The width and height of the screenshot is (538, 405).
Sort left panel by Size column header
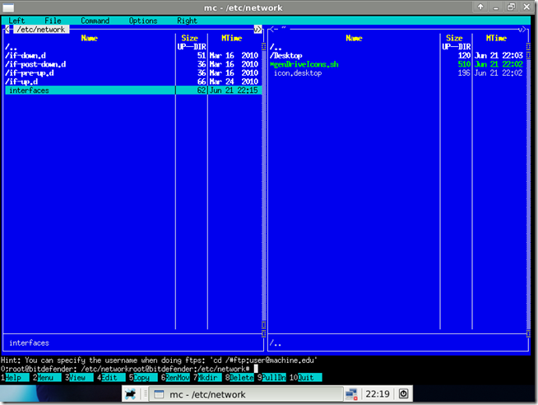point(190,38)
